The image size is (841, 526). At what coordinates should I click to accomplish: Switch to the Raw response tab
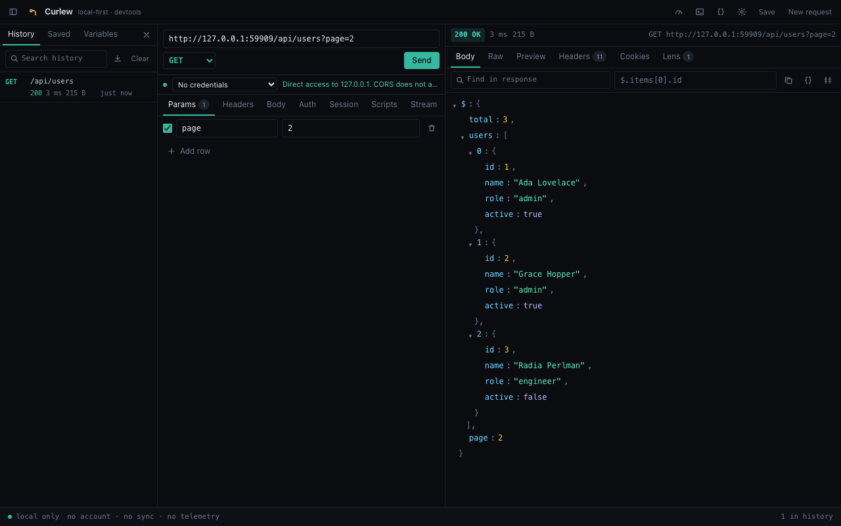495,57
